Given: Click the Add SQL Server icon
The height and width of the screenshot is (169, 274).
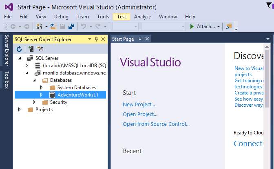Looking at the screenshot, I should (x=31, y=49).
